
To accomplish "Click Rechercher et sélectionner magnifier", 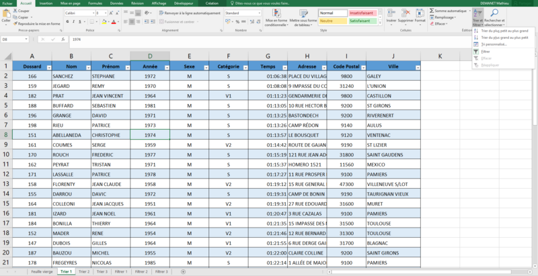I will 494,18.
